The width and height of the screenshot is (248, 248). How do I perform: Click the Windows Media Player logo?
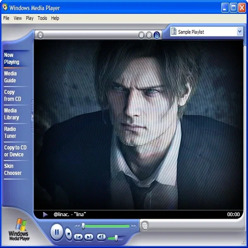pos(19,230)
